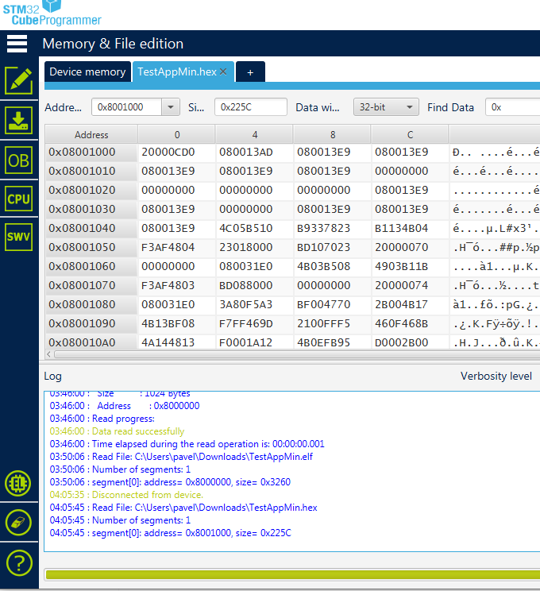Open external loader chip icon
Image resolution: width=540 pixels, height=591 pixels.
point(18,483)
